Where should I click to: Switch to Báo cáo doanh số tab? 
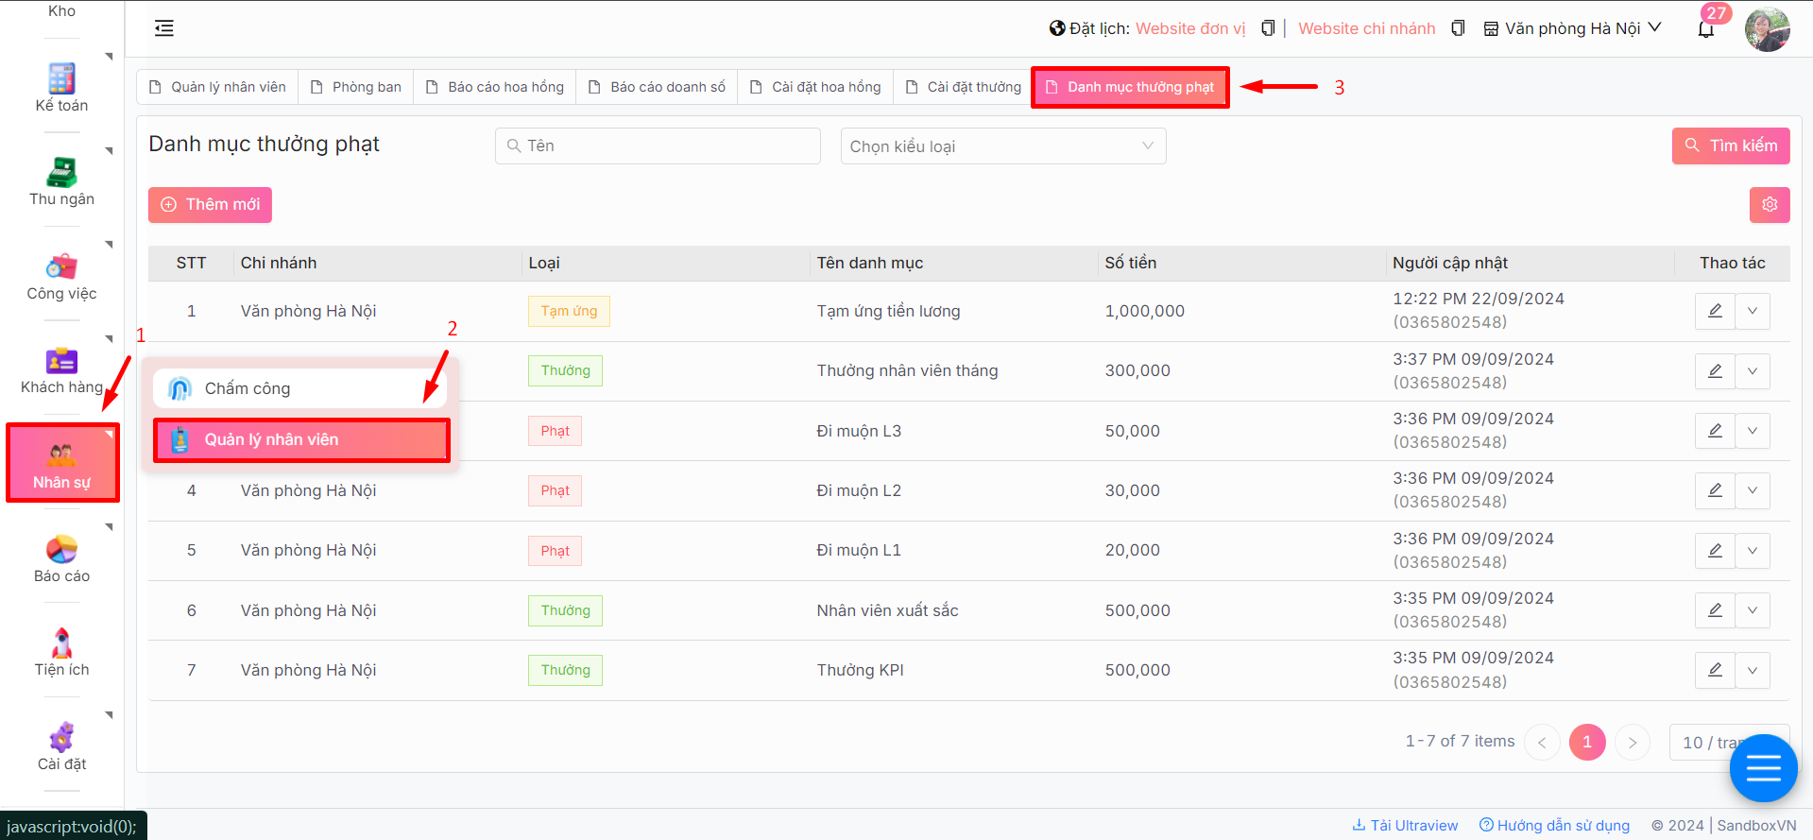(657, 87)
